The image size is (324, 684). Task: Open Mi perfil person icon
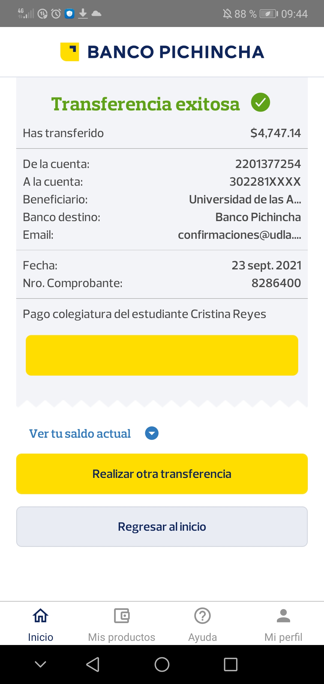pos(283,616)
